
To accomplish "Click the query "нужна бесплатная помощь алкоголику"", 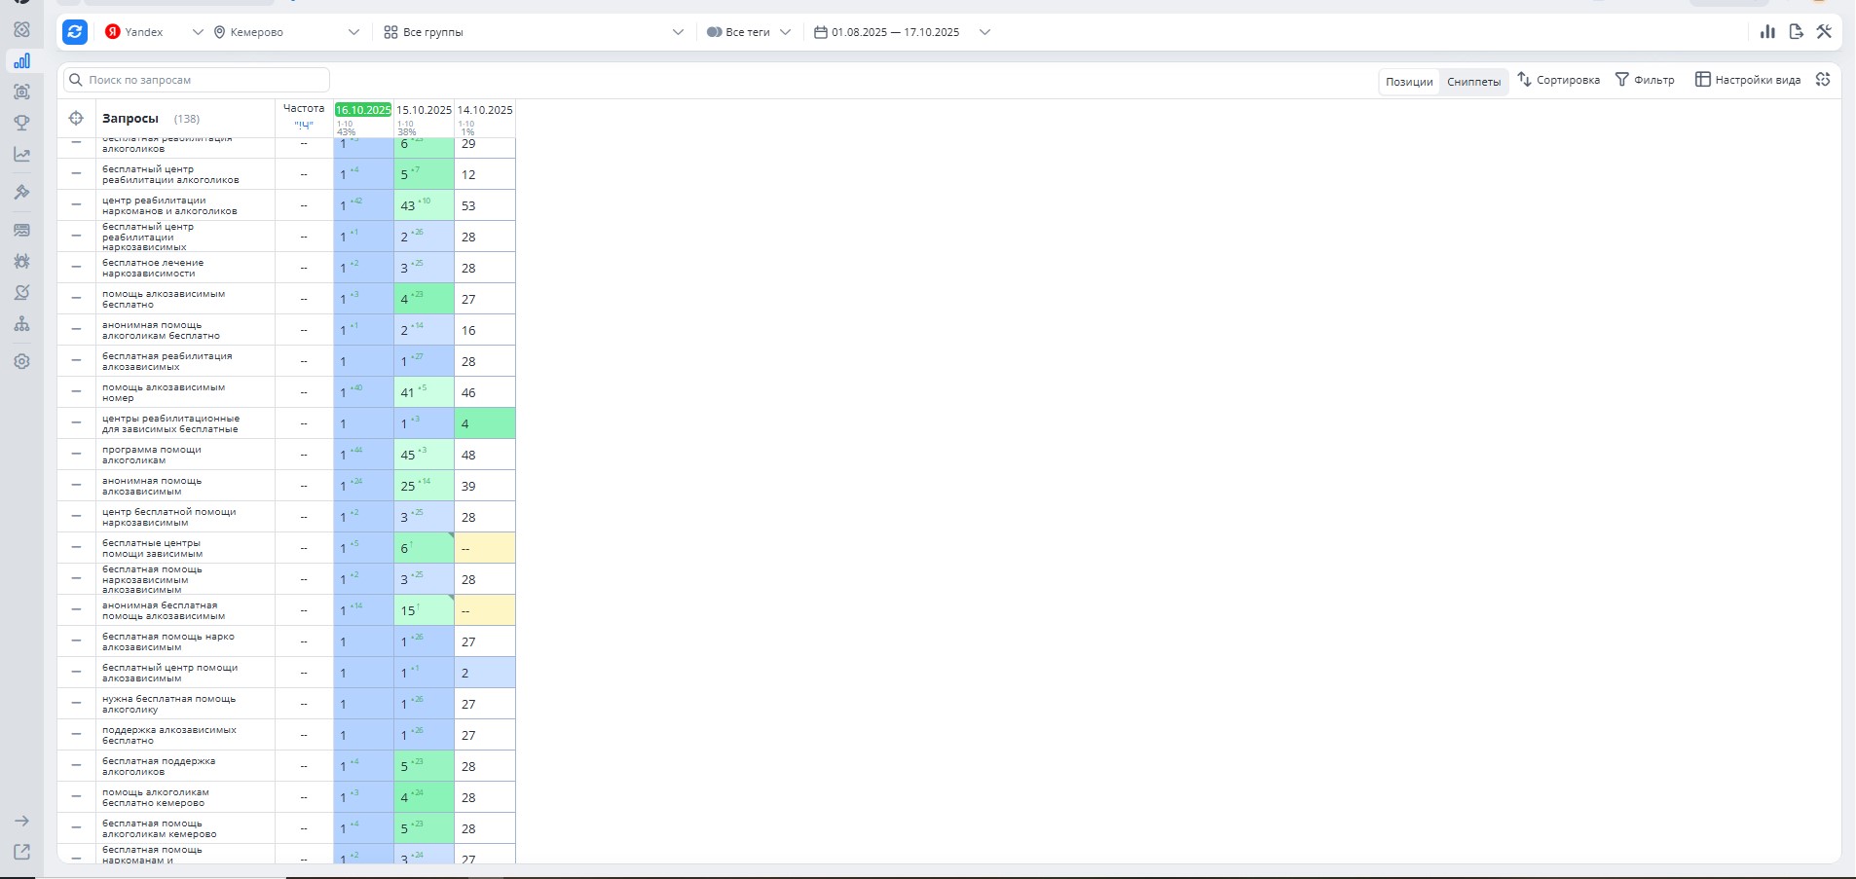I will click(x=168, y=704).
